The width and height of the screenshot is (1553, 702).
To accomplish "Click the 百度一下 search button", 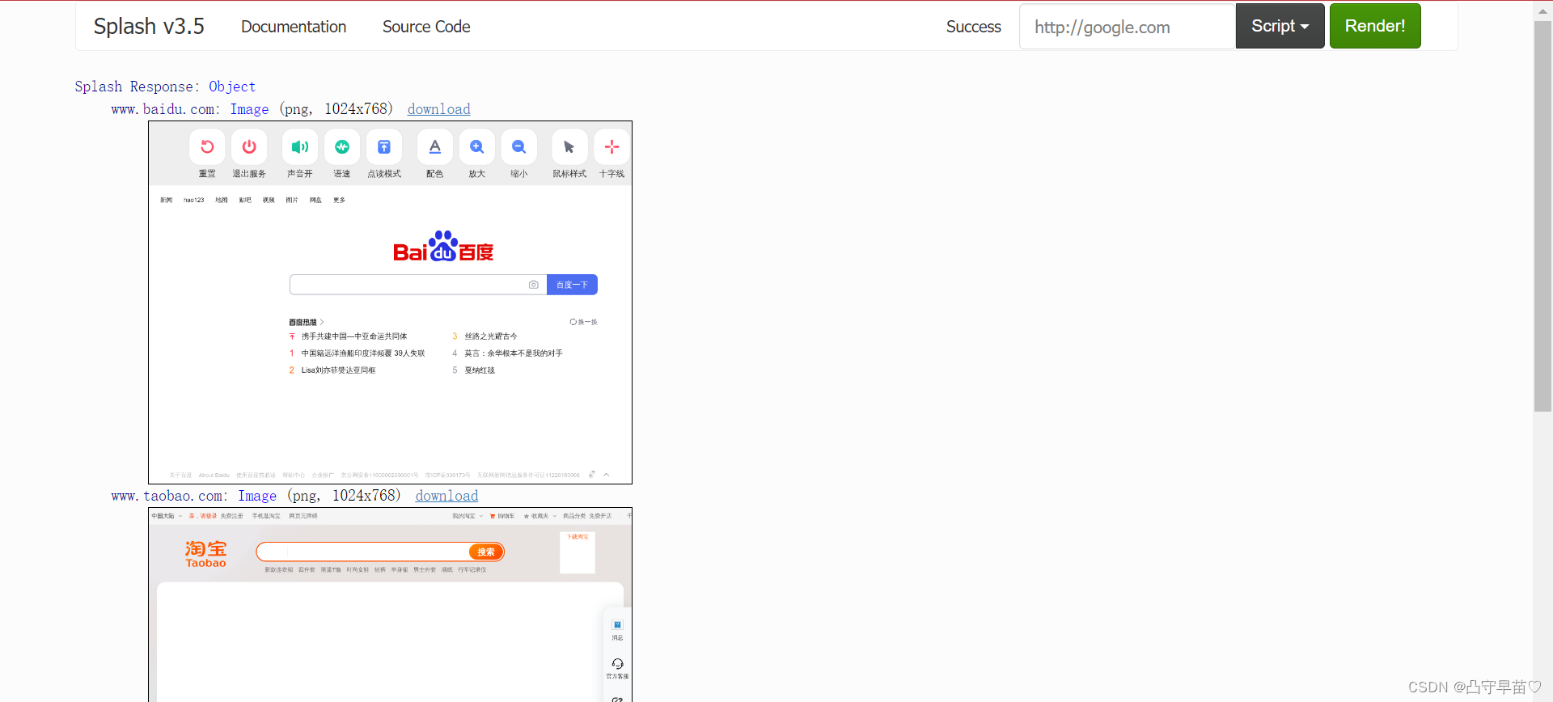I will 572,285.
